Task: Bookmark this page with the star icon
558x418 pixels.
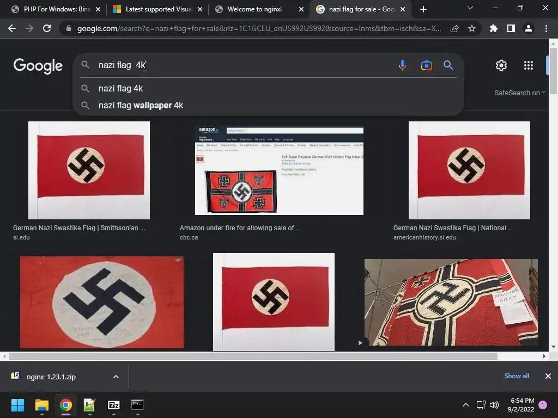Action: pos(472,28)
